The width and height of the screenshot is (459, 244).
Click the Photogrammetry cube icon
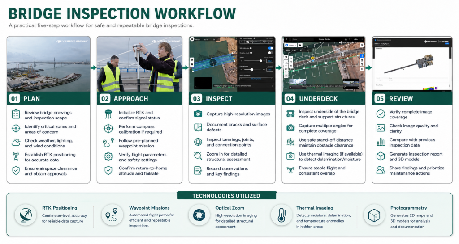374,215
